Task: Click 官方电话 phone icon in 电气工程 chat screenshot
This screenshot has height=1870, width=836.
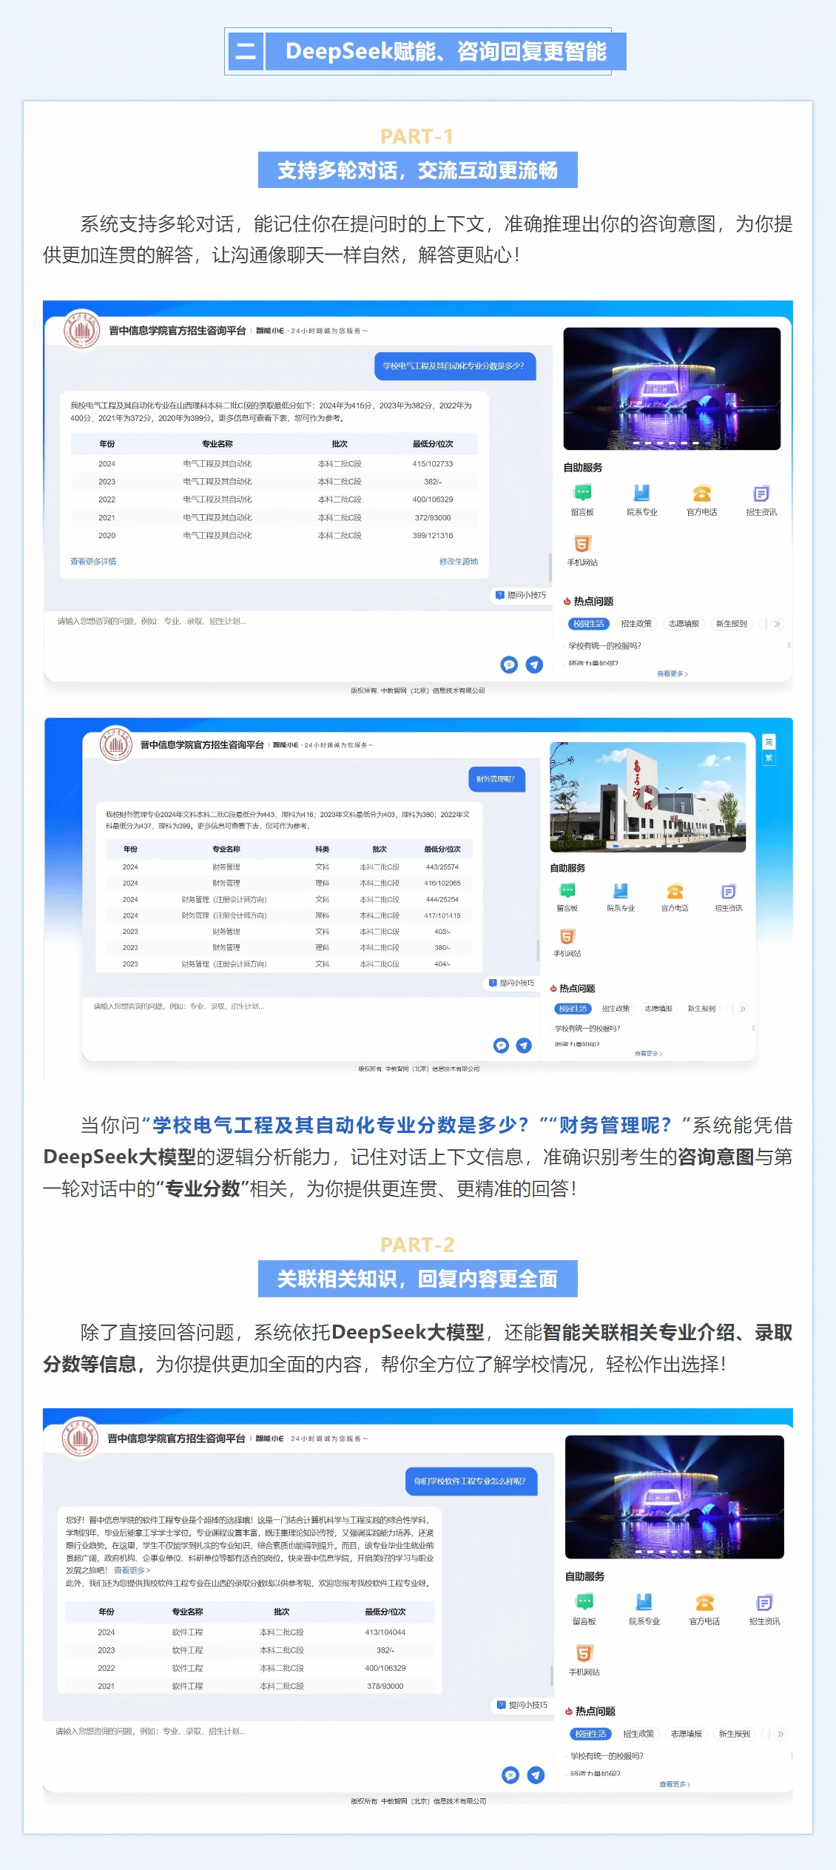Action: pos(701,493)
